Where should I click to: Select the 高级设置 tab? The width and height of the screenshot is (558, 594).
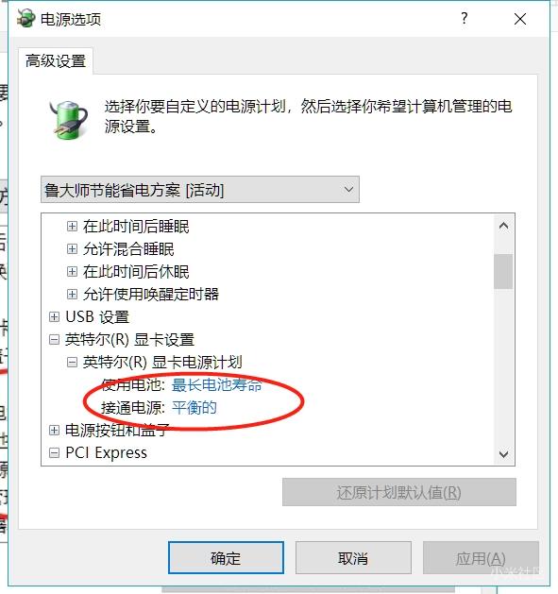[56, 61]
